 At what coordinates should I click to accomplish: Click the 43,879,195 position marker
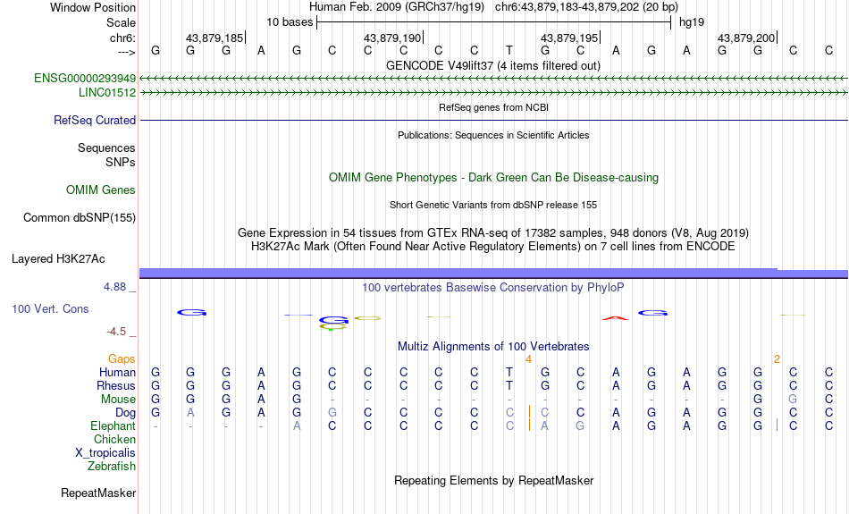(x=570, y=38)
